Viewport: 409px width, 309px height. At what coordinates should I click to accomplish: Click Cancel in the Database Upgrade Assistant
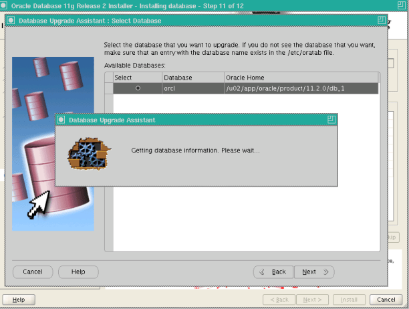click(33, 272)
